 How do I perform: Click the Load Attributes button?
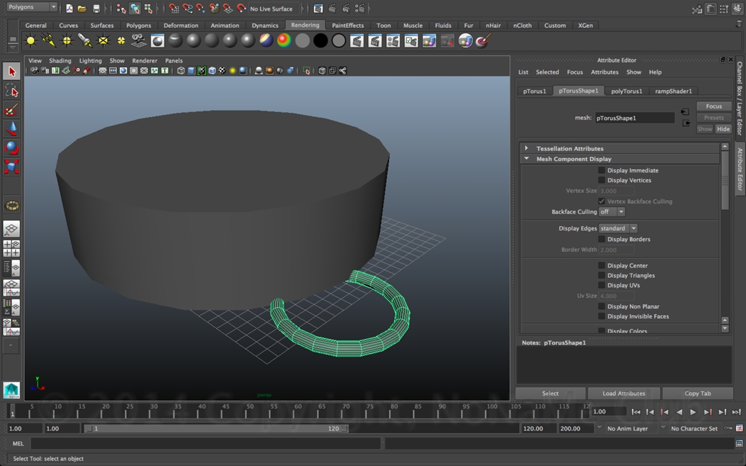[624, 393]
